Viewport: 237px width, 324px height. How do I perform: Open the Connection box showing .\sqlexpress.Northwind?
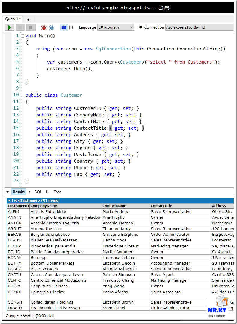[199, 27]
